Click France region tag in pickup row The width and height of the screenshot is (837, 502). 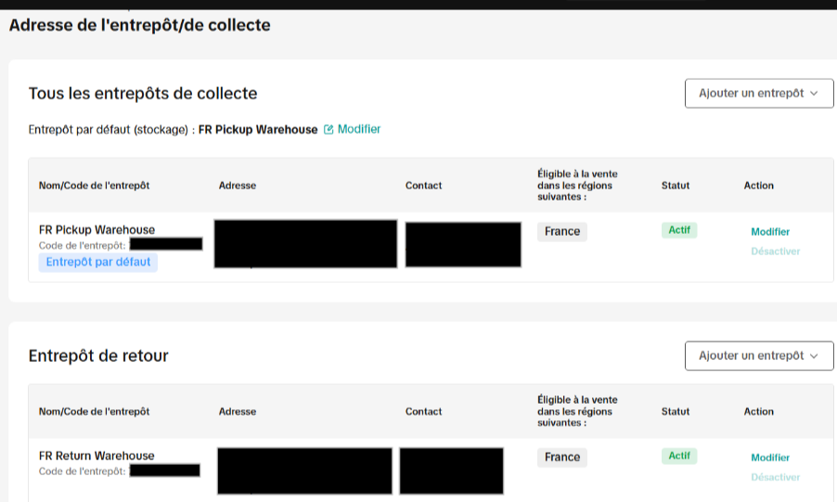pos(562,232)
